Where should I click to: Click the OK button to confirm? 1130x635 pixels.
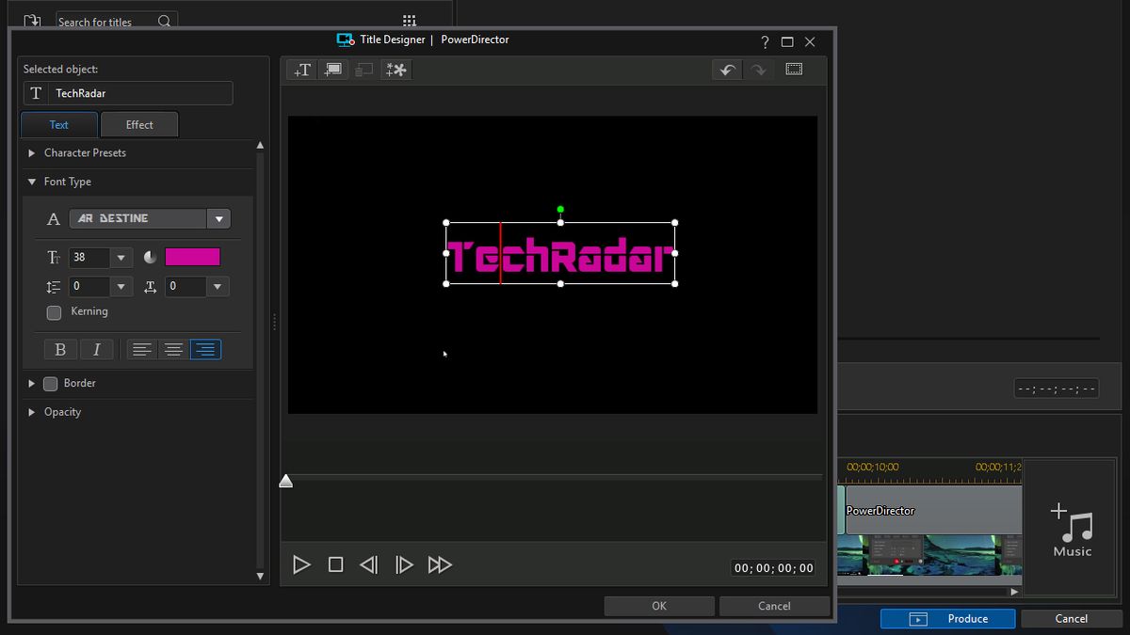(659, 605)
